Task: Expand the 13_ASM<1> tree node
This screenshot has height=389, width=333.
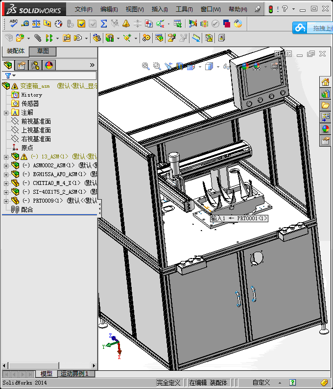Action: click(x=6, y=156)
